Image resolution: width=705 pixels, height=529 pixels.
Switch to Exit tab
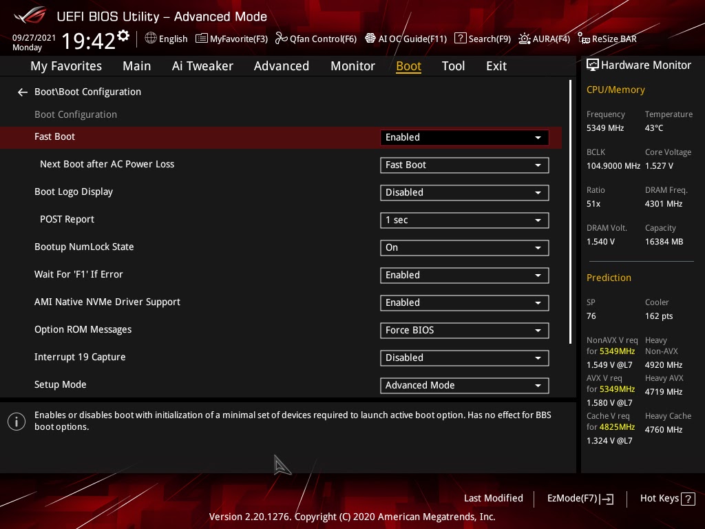[496, 66]
